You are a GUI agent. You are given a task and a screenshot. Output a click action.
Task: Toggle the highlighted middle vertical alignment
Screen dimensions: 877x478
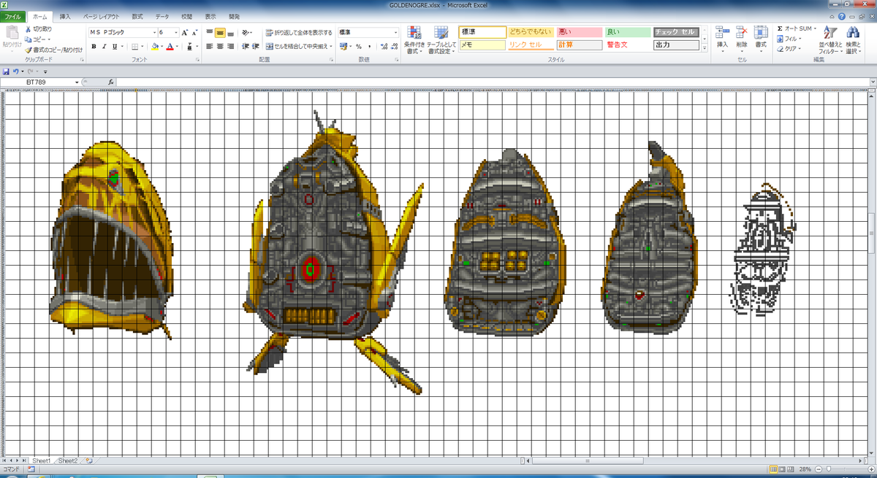219,33
